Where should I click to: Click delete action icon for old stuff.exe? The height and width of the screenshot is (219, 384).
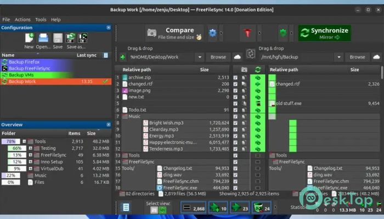[x=258, y=103]
